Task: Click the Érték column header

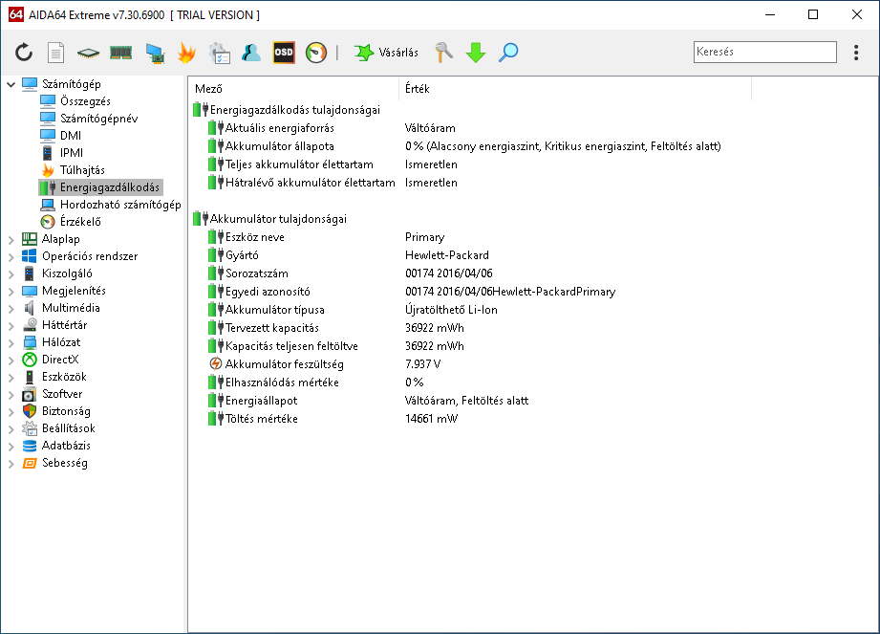Action: coord(418,89)
